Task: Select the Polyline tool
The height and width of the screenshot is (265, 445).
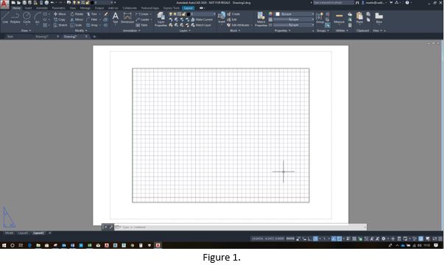Action: tap(15, 18)
